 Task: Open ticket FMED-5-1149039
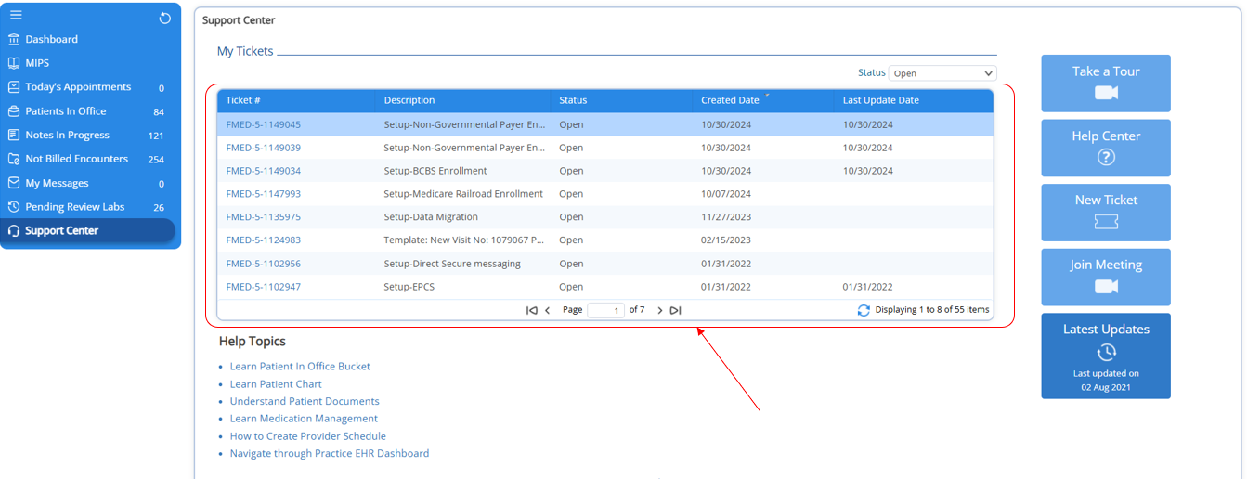coord(264,148)
